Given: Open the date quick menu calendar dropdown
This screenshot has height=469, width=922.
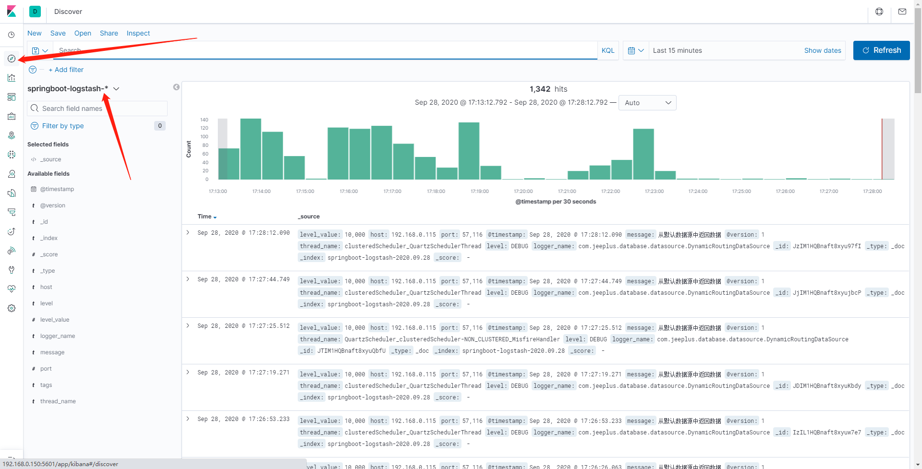Looking at the screenshot, I should (x=636, y=50).
